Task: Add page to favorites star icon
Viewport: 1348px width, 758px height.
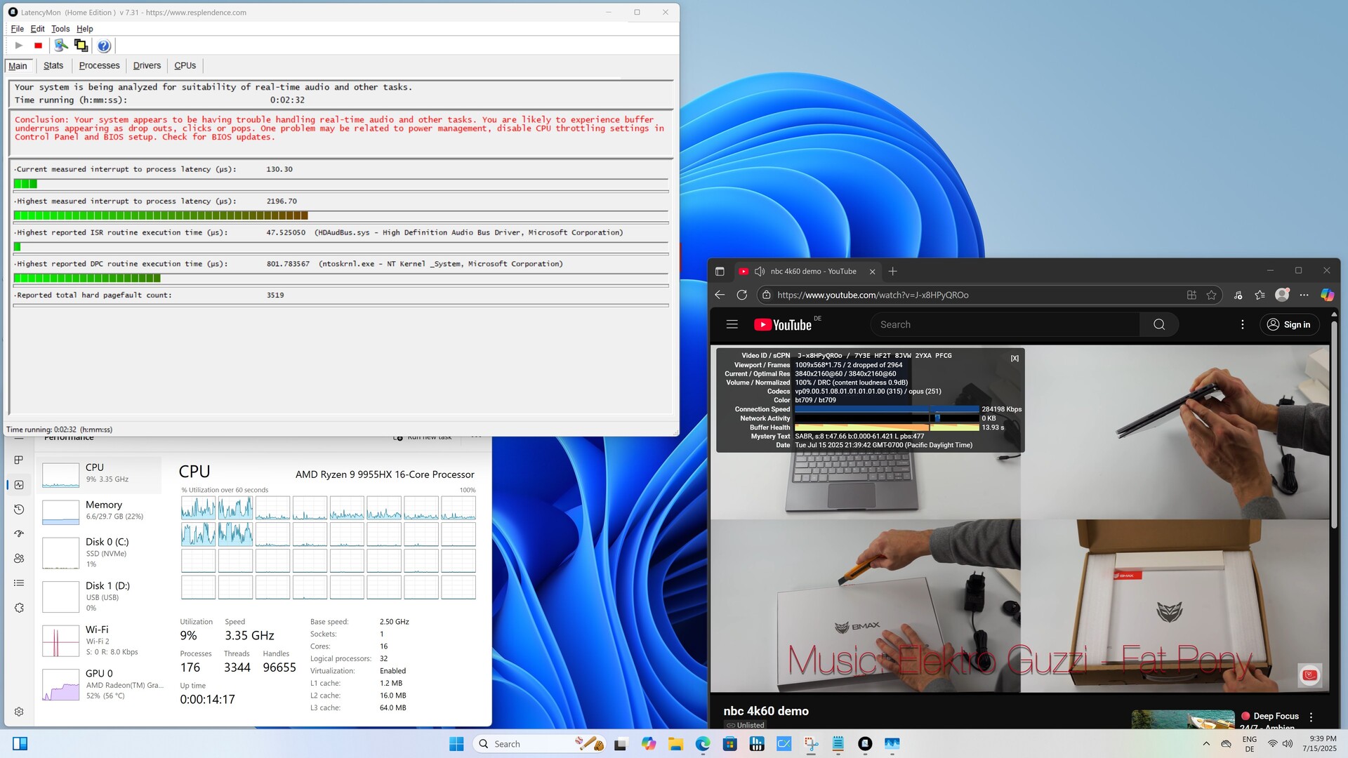Action: click(1211, 295)
